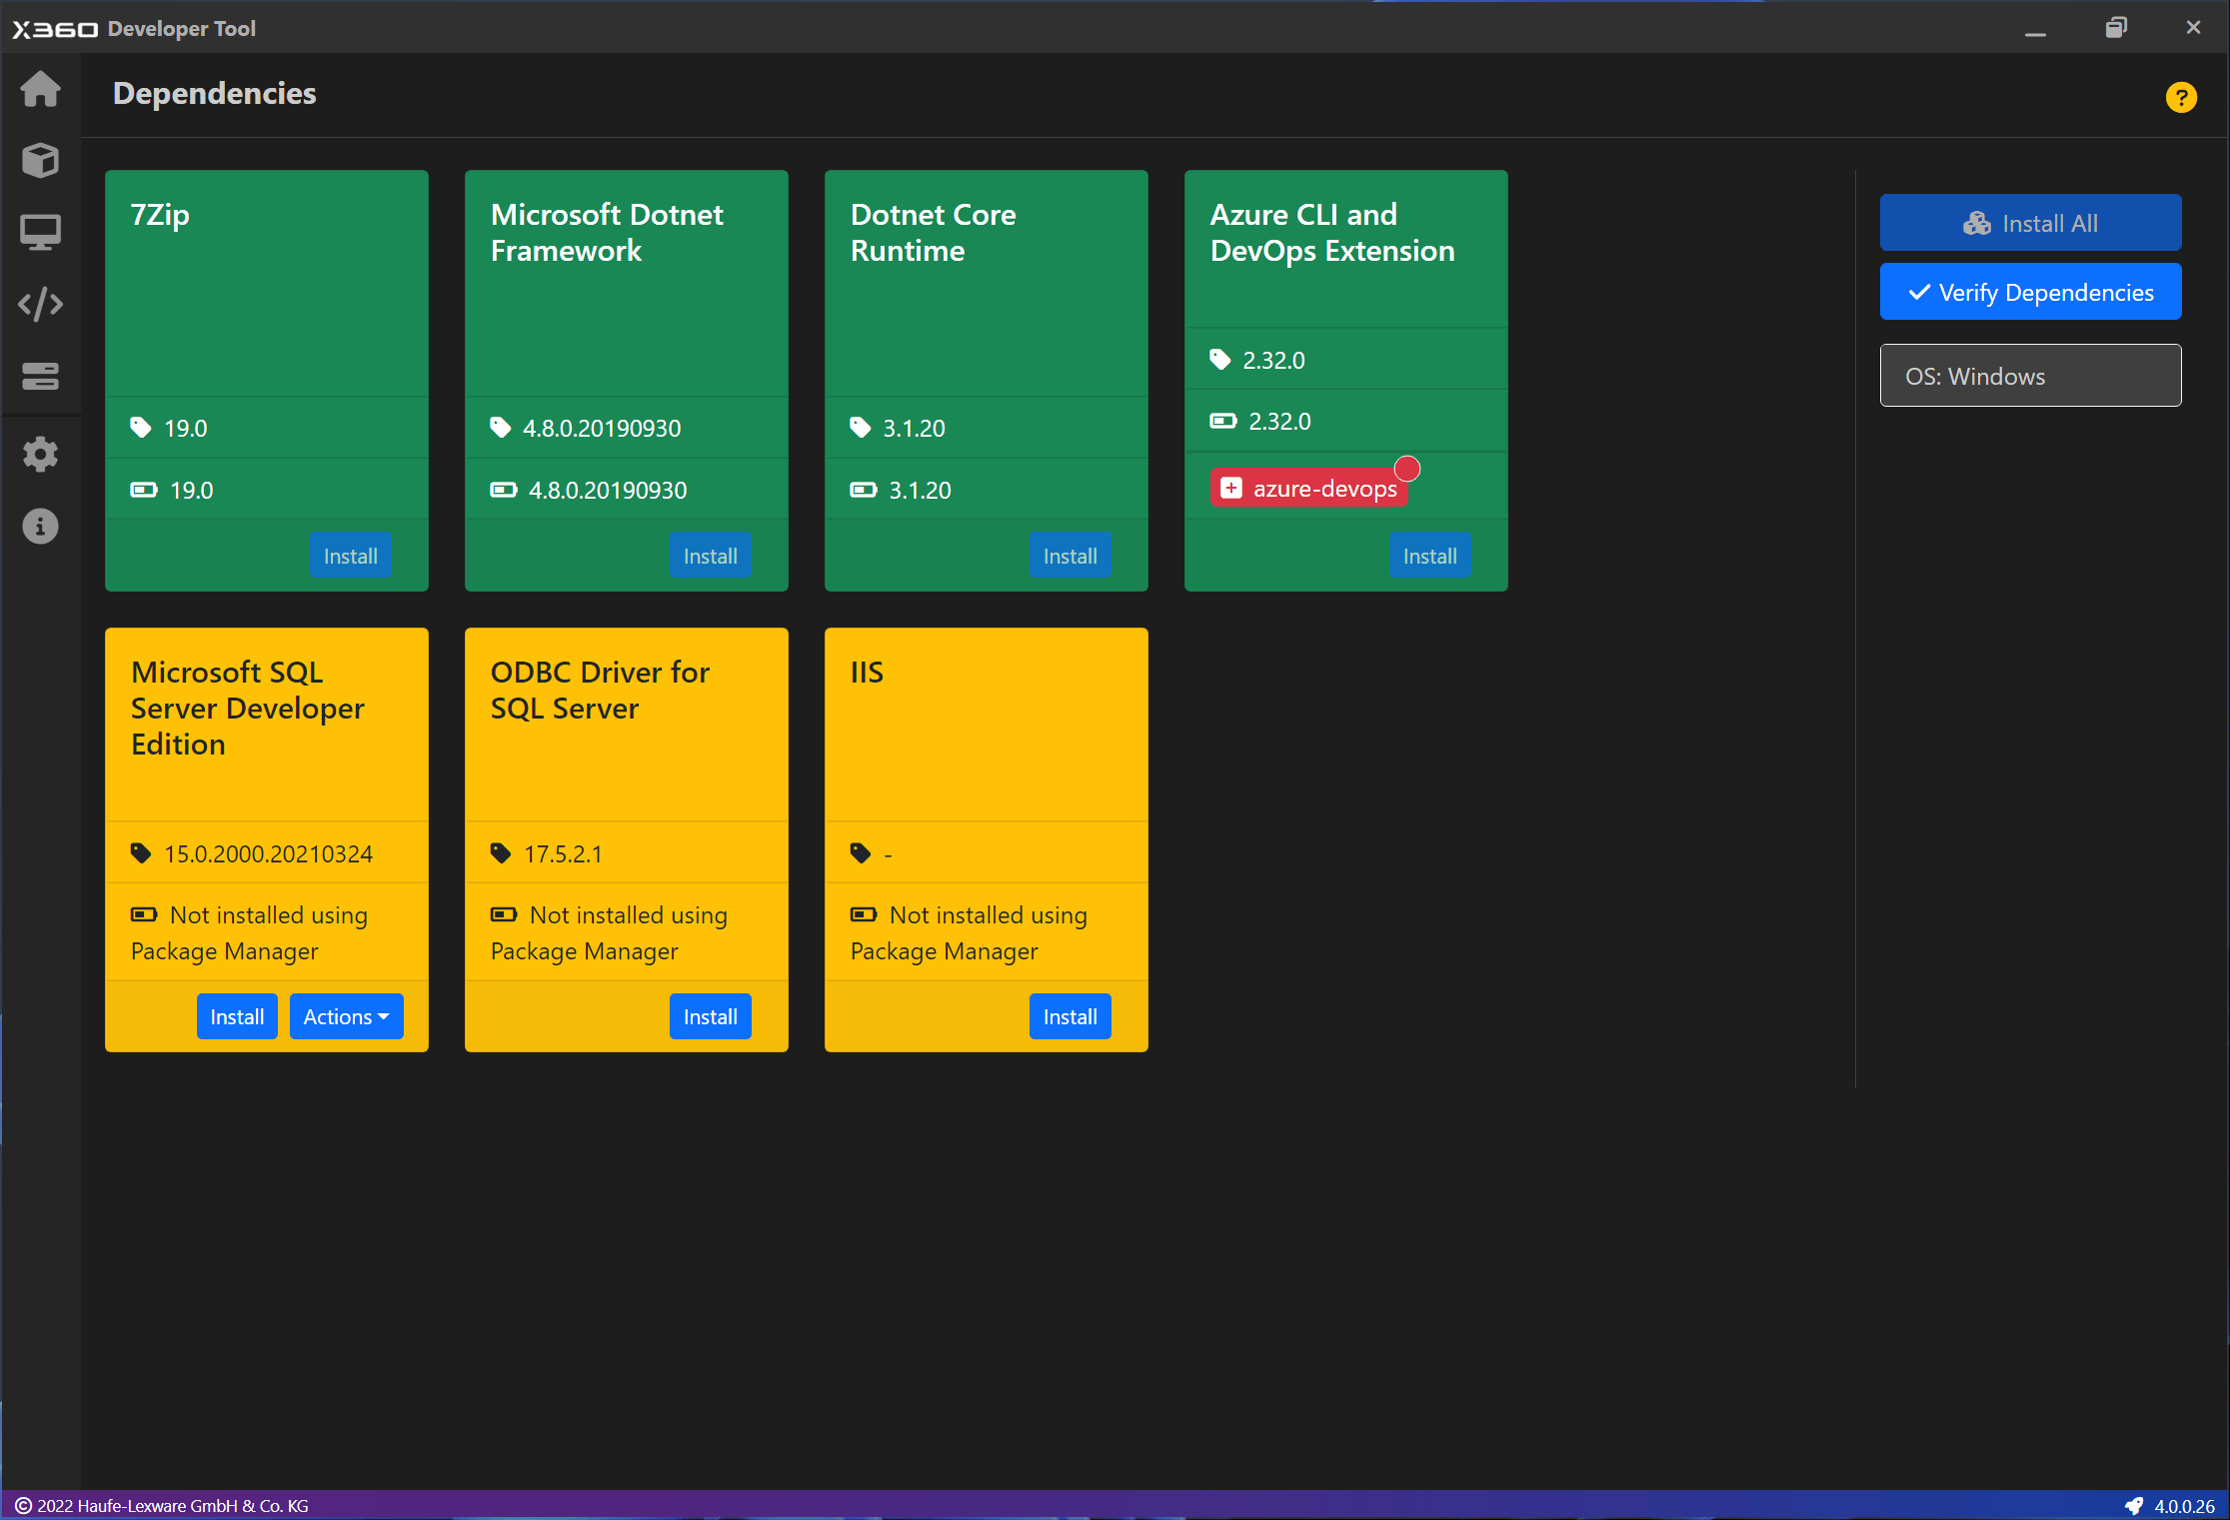Click tag icon beside 15.0.2000.20210324
The image size is (2230, 1520).
point(141,853)
